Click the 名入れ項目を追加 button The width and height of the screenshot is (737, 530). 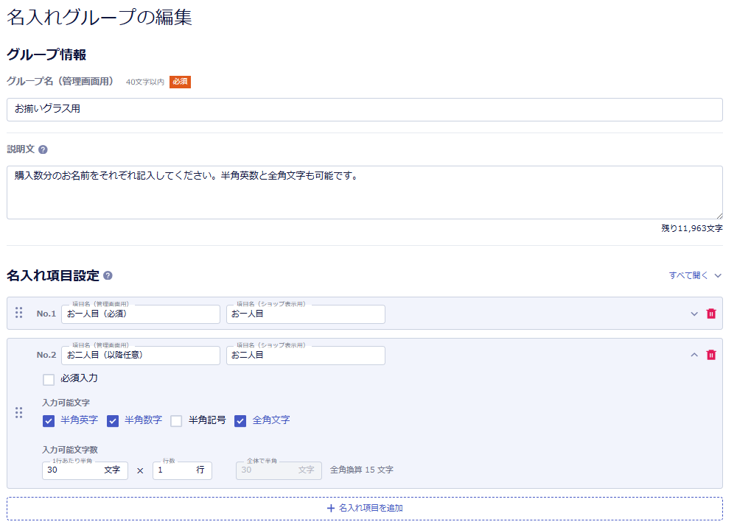pos(365,509)
